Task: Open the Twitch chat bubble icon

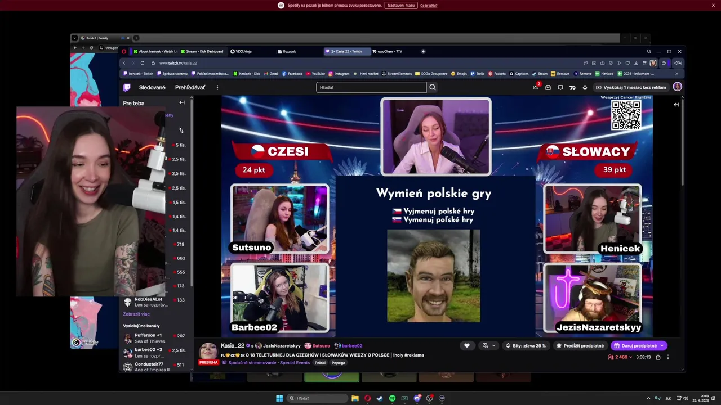Action: 560,87
